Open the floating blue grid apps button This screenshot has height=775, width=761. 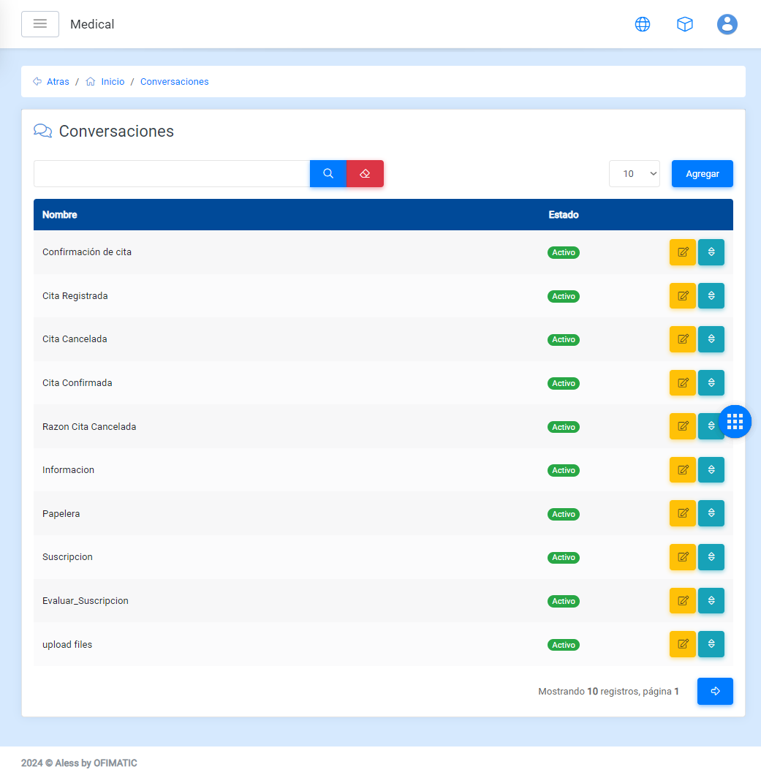[735, 421]
